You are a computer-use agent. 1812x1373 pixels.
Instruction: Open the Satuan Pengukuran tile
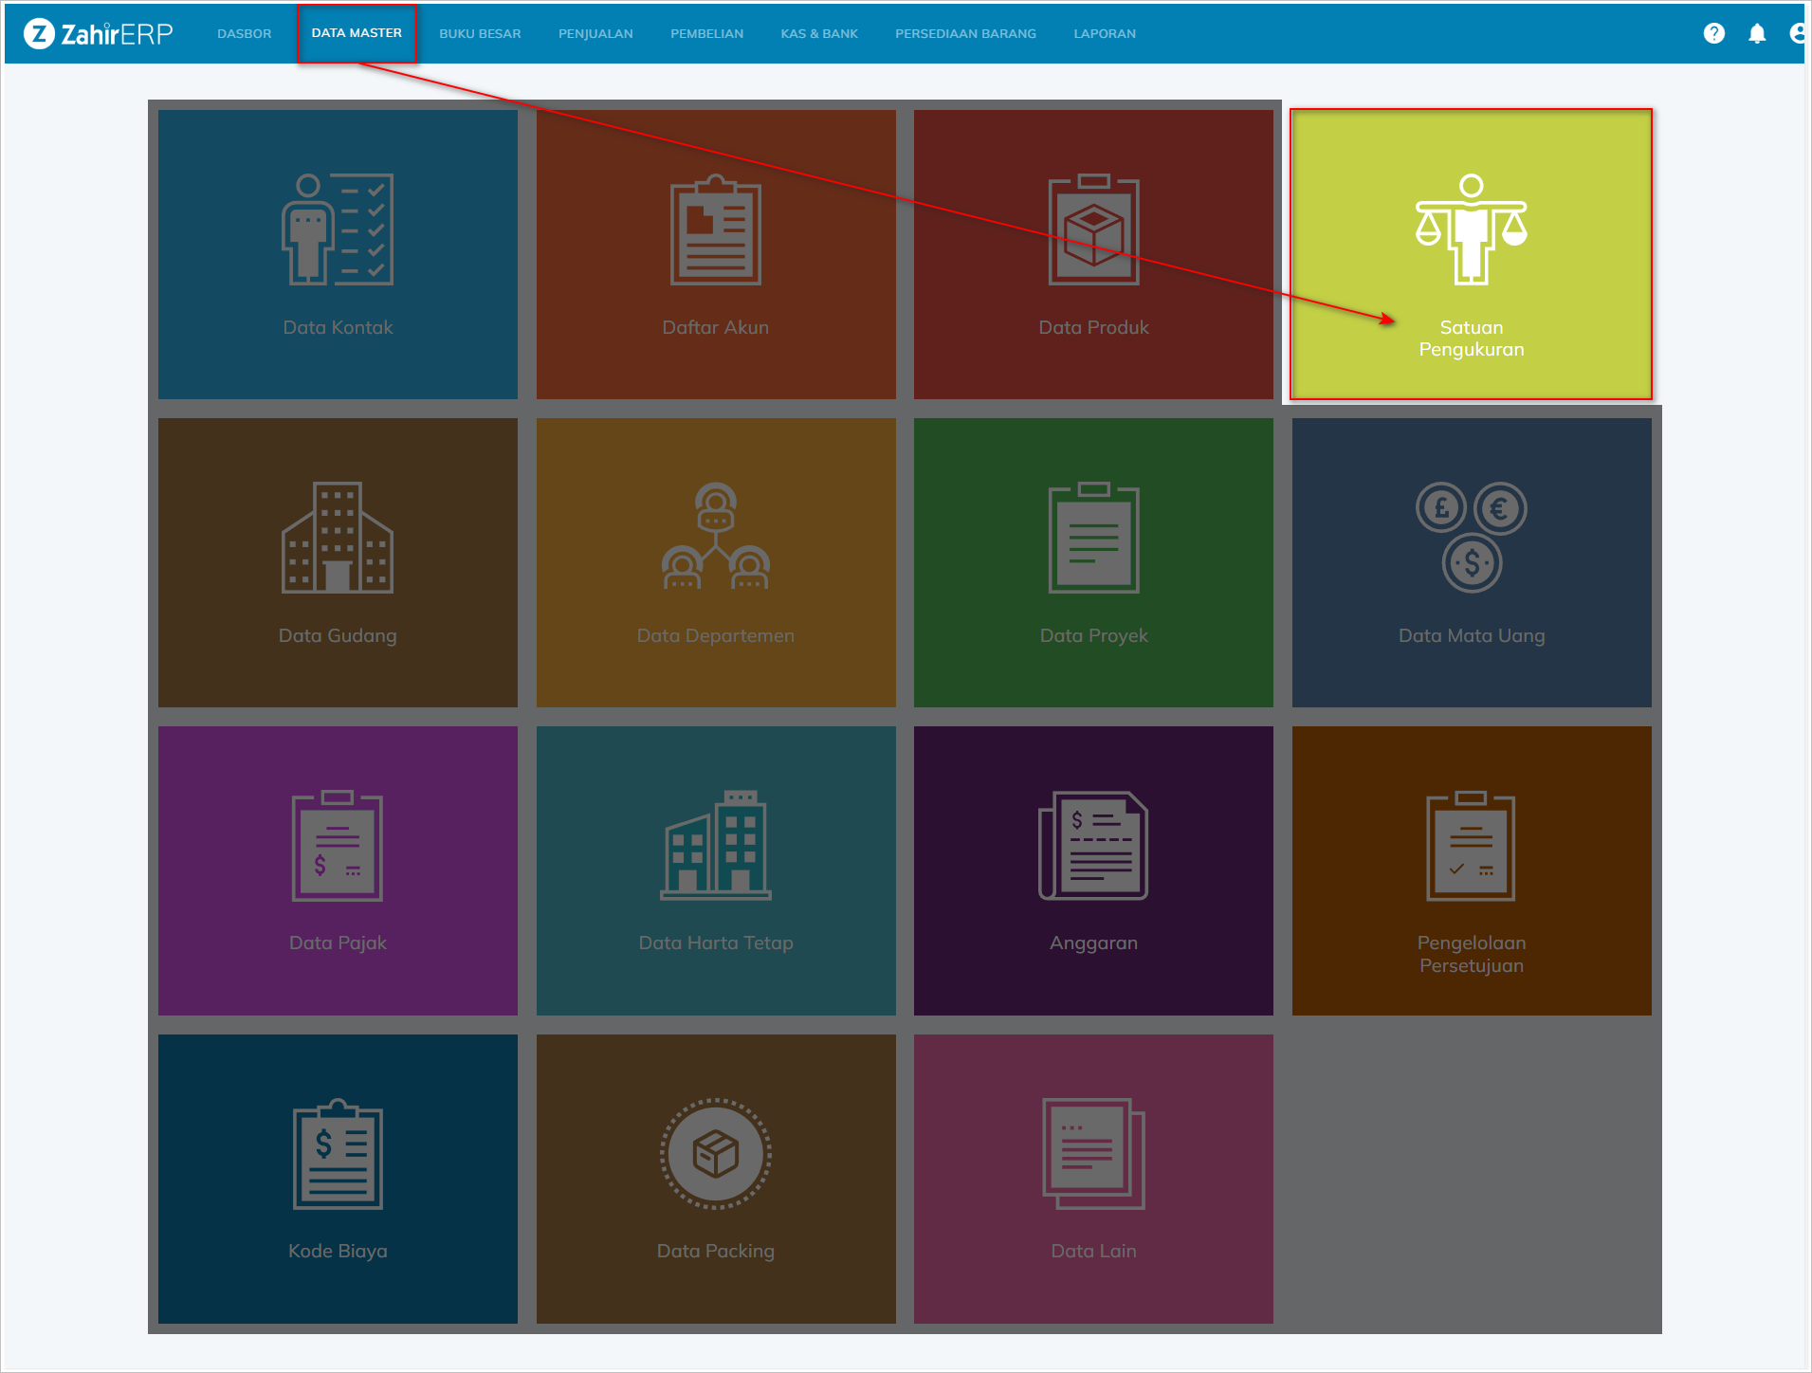click(1471, 254)
